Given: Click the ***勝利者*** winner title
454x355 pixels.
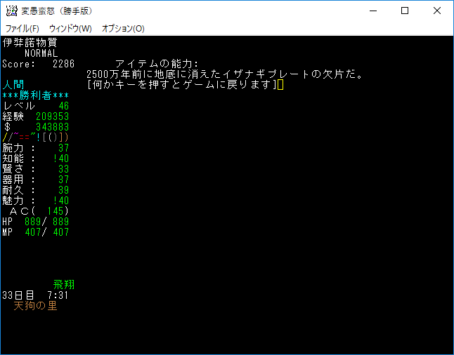Looking at the screenshot, I should coord(35,95).
